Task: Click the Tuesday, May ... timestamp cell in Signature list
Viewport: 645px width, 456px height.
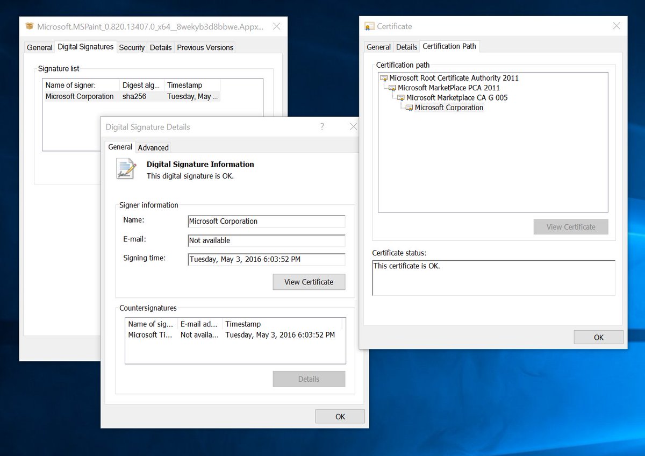Action: pyautogui.click(x=192, y=96)
